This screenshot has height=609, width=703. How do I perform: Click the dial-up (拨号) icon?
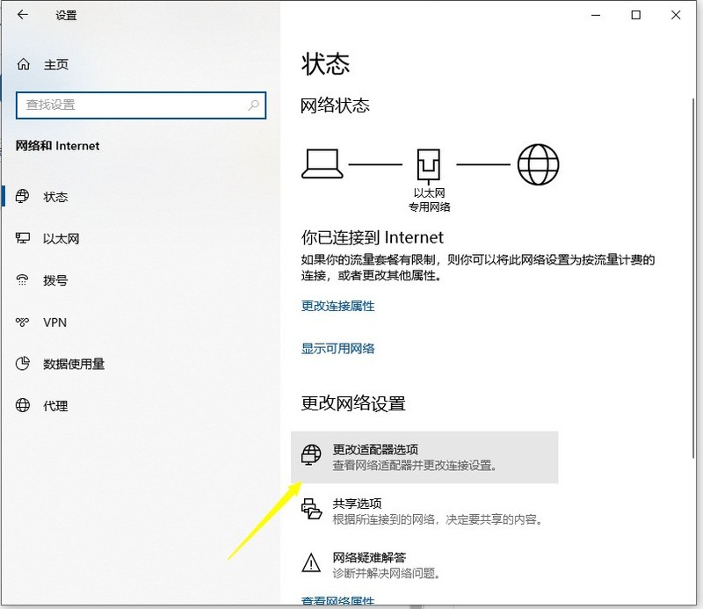(x=24, y=280)
